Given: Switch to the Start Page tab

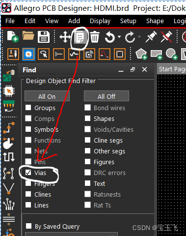Looking at the screenshot, I should pyautogui.click(x=172, y=69).
